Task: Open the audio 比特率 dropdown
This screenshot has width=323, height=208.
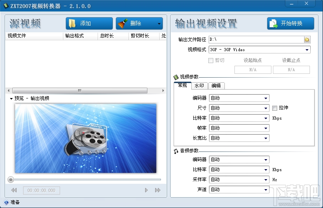Action: pos(239,170)
